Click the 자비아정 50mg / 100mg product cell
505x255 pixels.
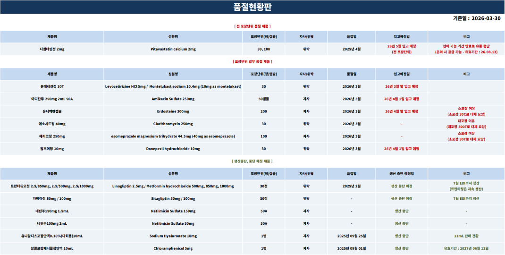52,199
